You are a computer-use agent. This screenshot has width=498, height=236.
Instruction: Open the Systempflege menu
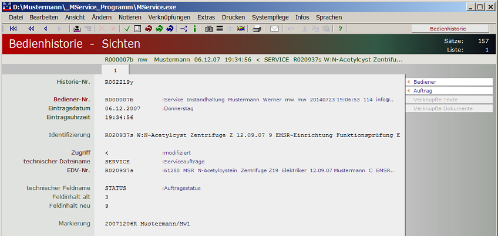click(270, 17)
